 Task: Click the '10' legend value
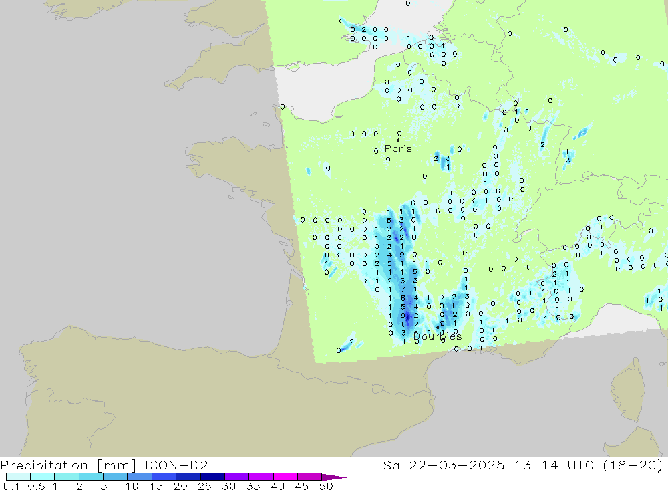click(x=132, y=486)
